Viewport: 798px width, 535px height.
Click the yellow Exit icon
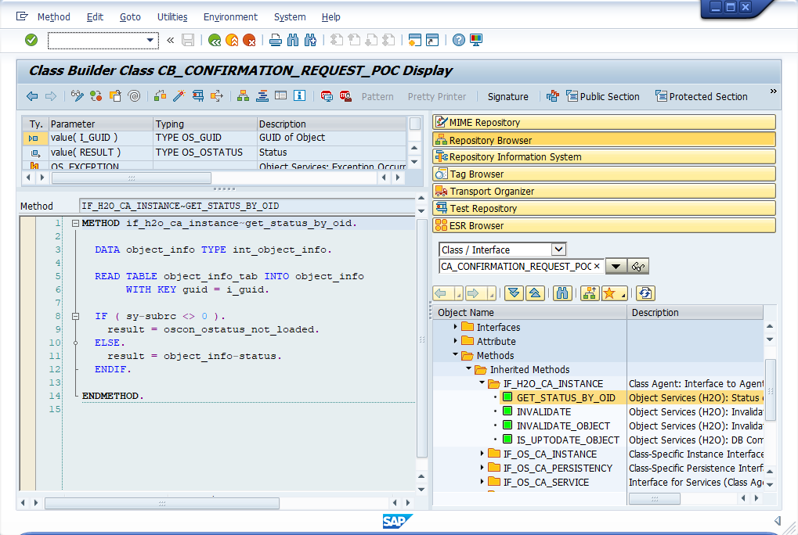(232, 40)
